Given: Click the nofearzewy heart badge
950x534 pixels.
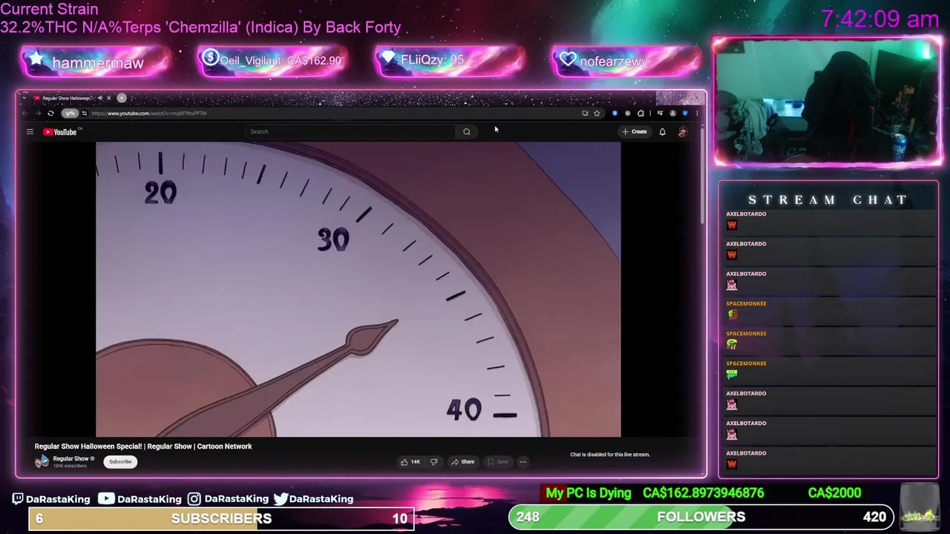Looking at the screenshot, I should click(627, 61).
